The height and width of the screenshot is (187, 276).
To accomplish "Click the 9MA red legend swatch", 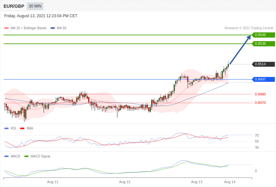I will tap(22, 129).
